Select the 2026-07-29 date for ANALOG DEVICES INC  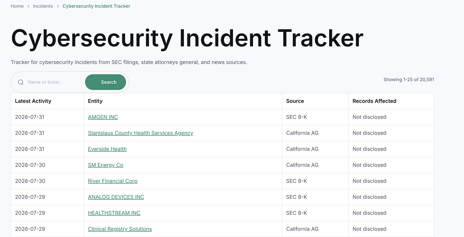tap(30, 197)
